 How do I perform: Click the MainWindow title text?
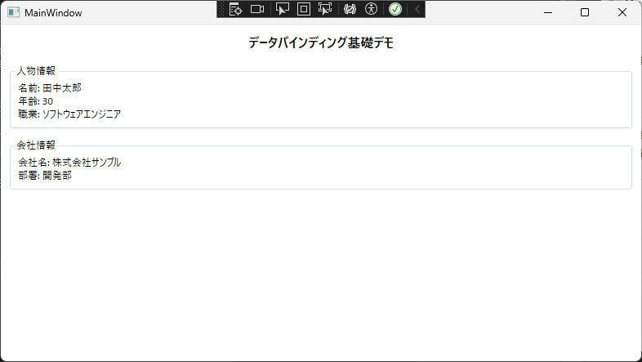(x=53, y=13)
